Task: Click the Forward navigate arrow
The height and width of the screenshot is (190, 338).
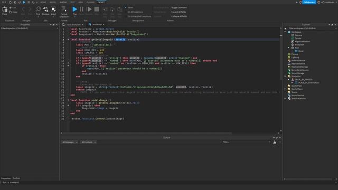Action: tap(30, 9)
